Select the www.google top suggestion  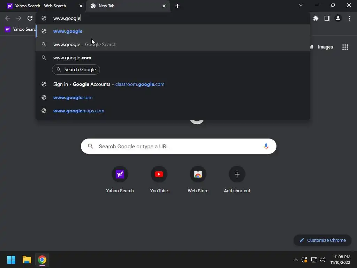click(x=173, y=31)
